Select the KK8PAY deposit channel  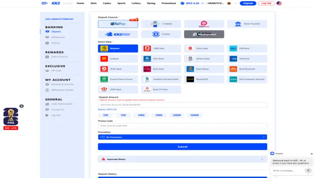click(118, 34)
